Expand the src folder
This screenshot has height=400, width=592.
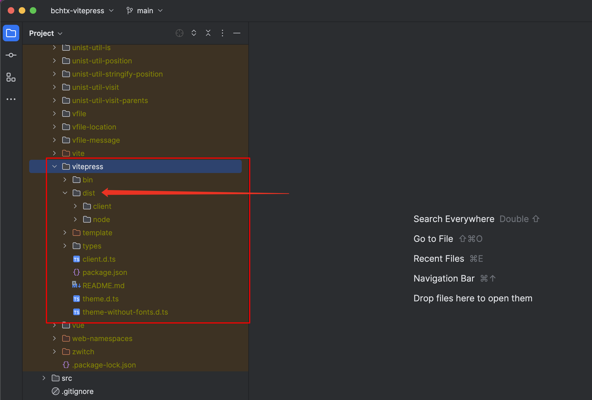44,378
